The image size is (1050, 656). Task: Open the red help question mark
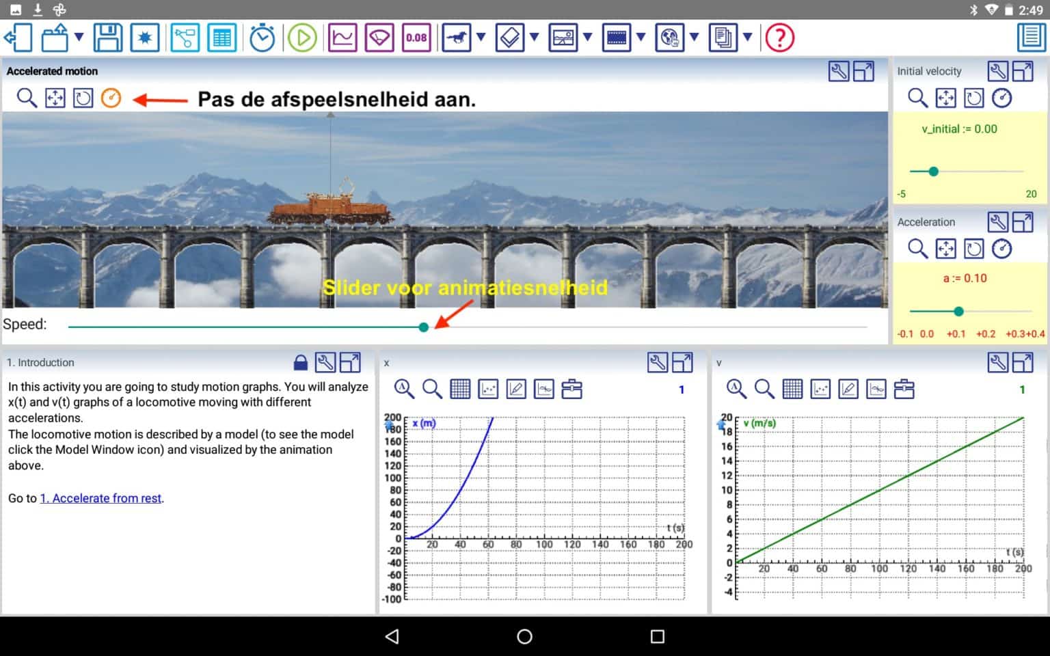pyautogui.click(x=779, y=38)
